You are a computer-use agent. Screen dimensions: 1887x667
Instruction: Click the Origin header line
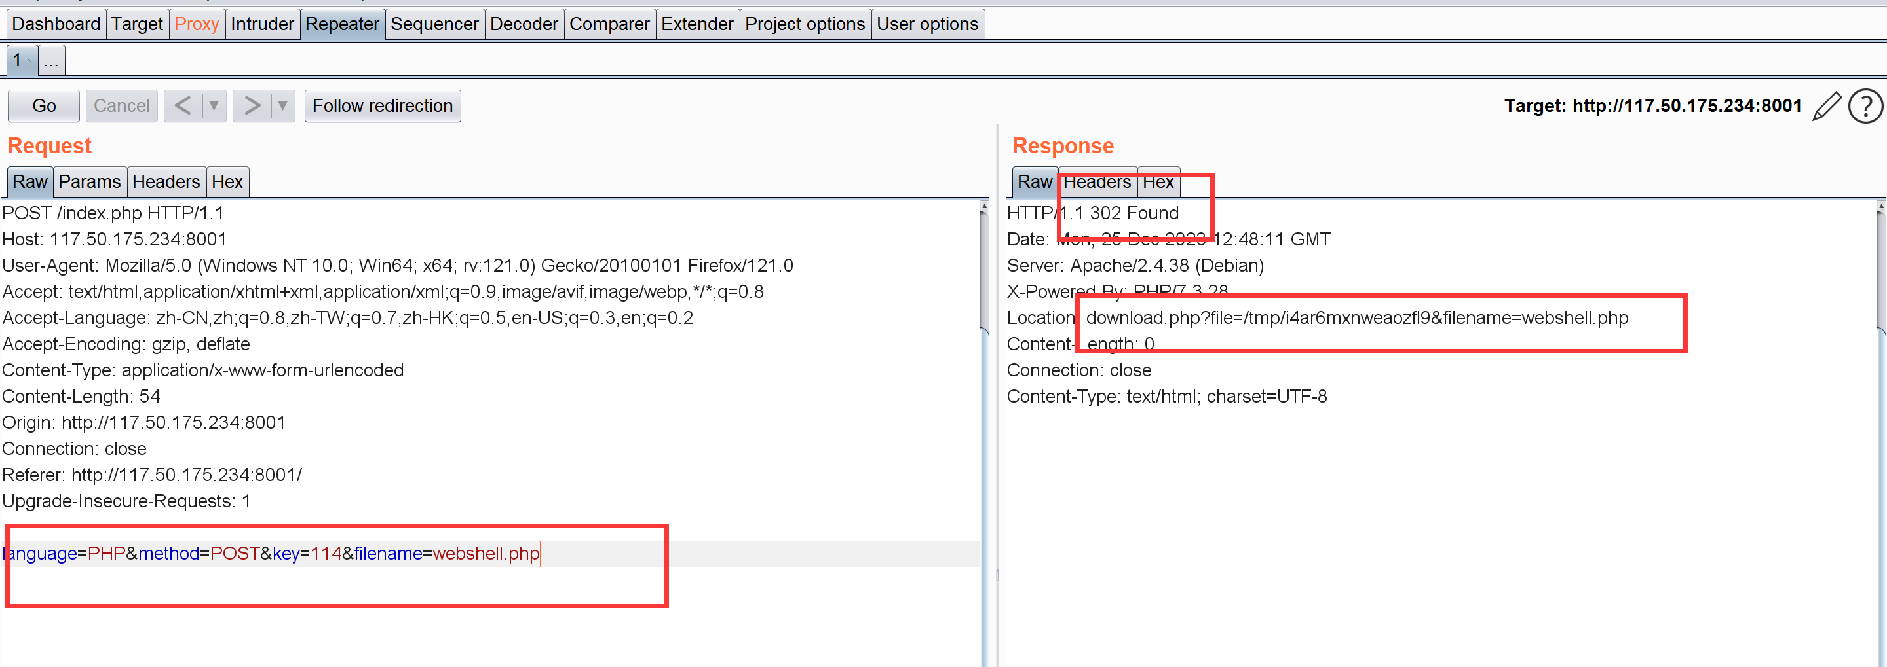click(143, 424)
